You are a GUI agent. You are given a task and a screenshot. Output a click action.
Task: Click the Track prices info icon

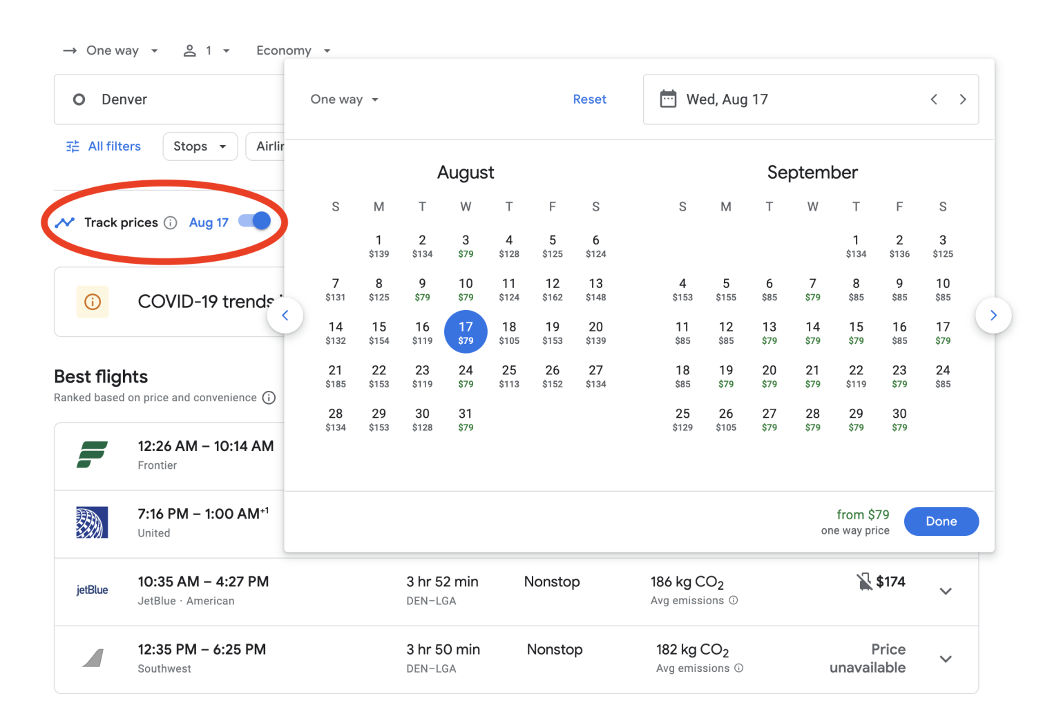[171, 222]
